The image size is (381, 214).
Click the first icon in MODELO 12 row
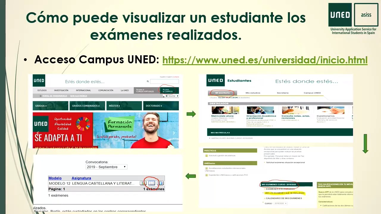tap(143, 183)
